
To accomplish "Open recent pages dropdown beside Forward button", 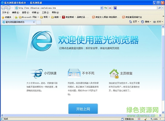I will [x=12, y=8].
